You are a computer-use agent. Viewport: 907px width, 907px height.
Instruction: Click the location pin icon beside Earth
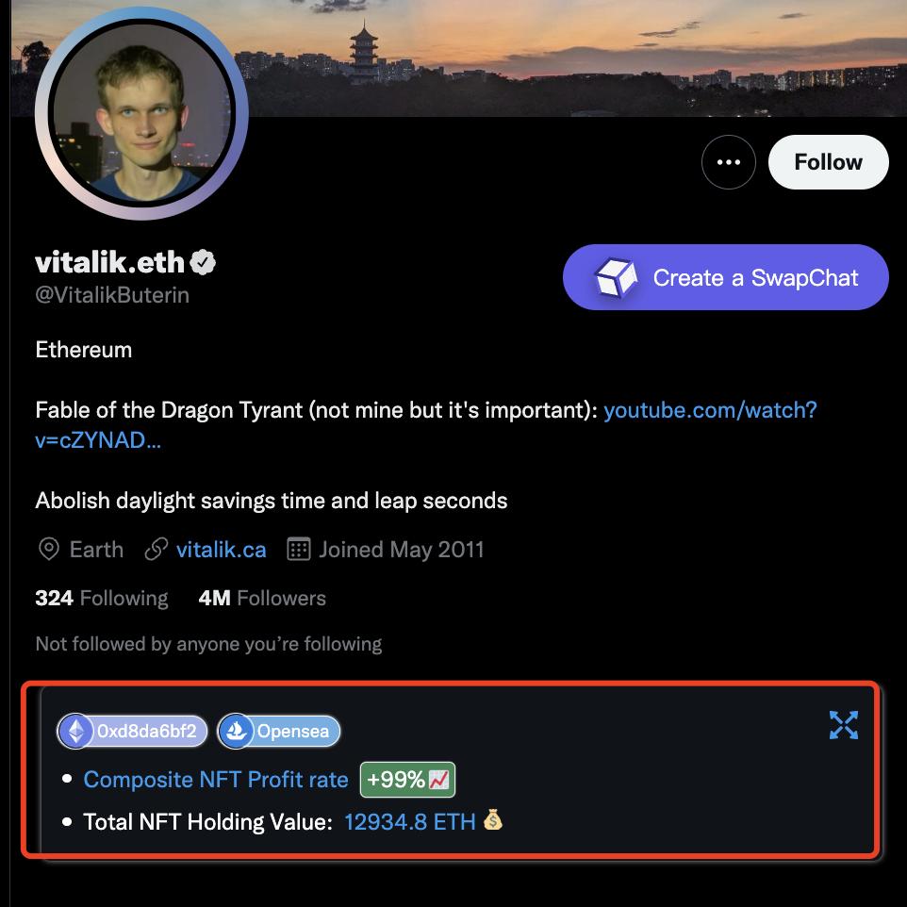click(x=48, y=550)
